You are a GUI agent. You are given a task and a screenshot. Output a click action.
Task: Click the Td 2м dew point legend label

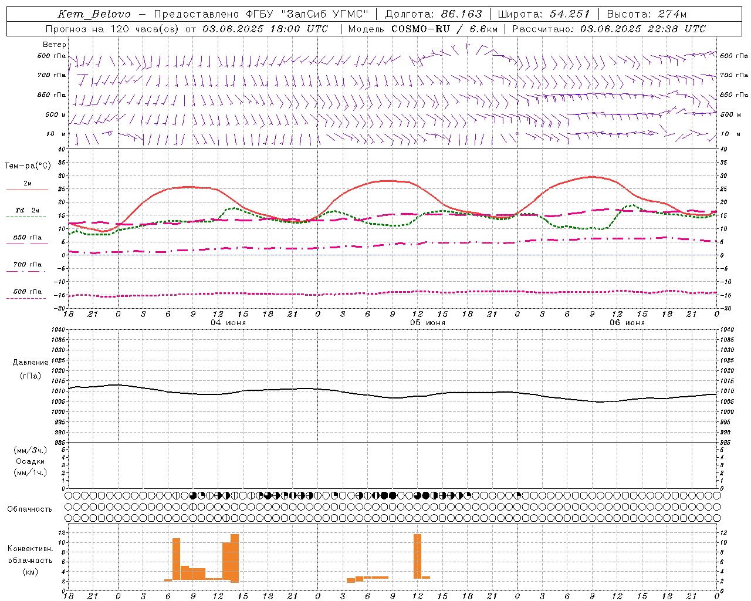tap(28, 210)
